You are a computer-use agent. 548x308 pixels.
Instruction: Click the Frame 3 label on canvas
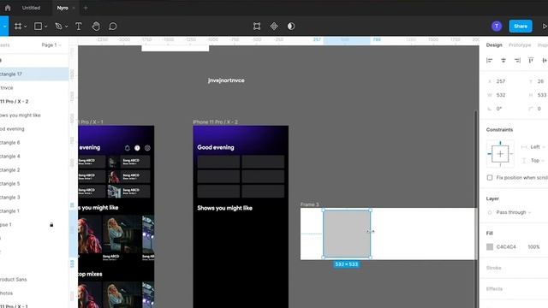[x=310, y=204]
